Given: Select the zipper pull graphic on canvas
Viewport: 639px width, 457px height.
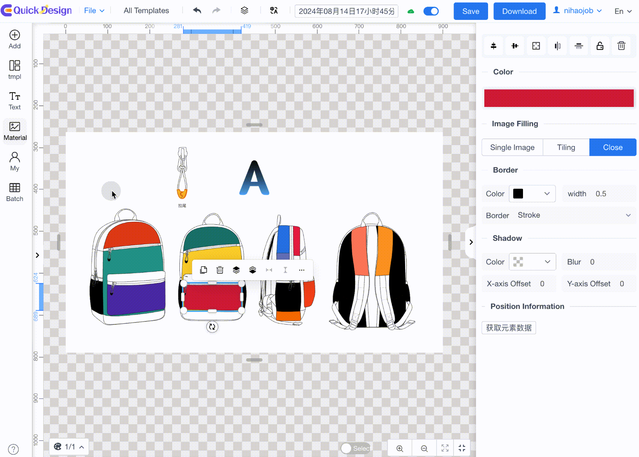Looking at the screenshot, I should click(182, 173).
